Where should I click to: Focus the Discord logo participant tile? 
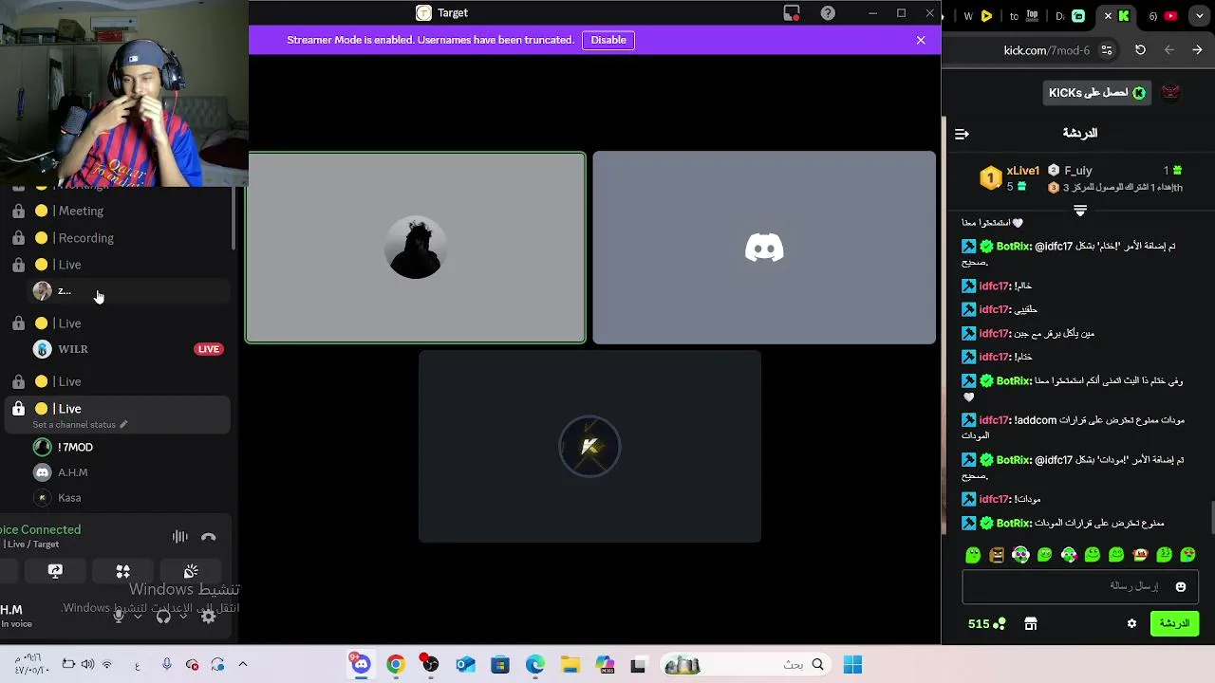(764, 248)
